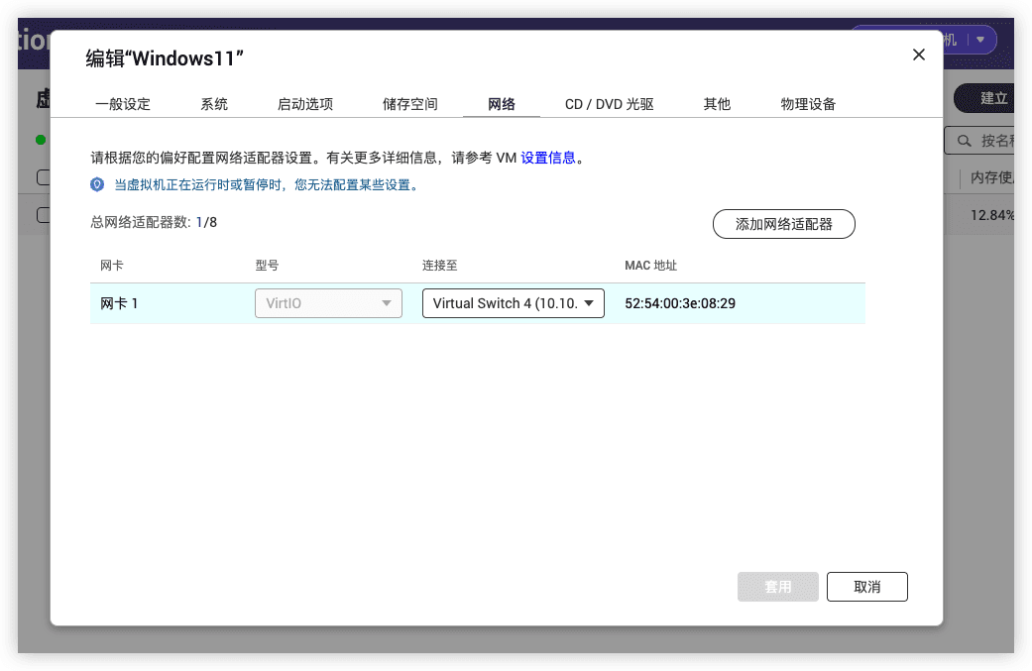Click the search magnifier icon behind dialog
Screen dimensions: 1032x671
pyautogui.click(x=963, y=141)
